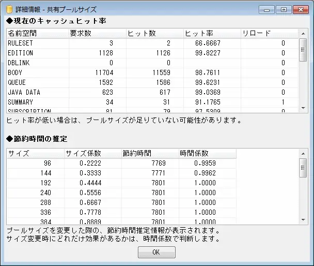Click the dialog's title bar icon
Image resolution: width=314 pixels, height=266 pixels.
pos(8,9)
